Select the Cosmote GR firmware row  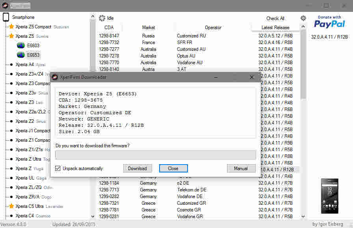pyautogui.click(x=199, y=210)
